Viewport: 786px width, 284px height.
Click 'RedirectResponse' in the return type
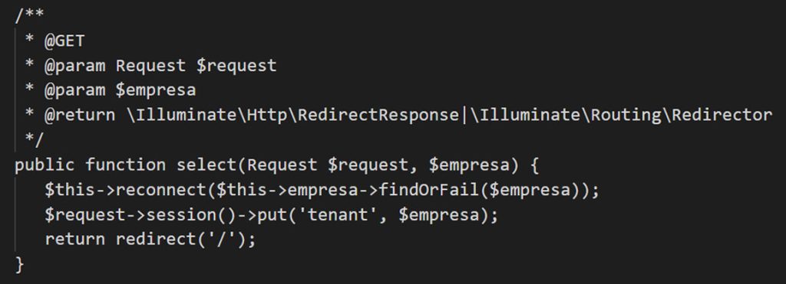pos(378,116)
